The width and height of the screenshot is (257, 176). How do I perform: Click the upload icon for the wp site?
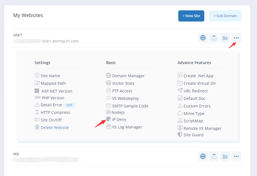(214, 156)
